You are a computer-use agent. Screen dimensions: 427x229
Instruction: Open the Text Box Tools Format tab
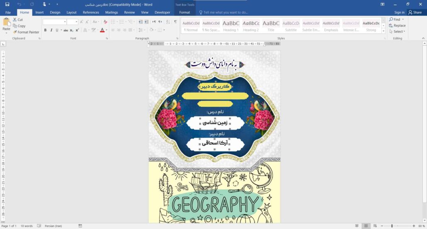click(x=184, y=12)
